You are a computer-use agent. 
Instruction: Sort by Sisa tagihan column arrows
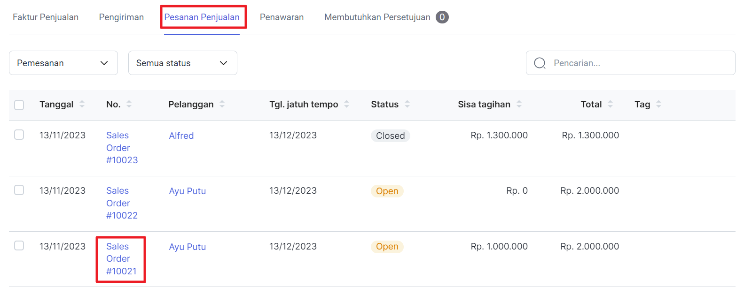[x=519, y=104]
